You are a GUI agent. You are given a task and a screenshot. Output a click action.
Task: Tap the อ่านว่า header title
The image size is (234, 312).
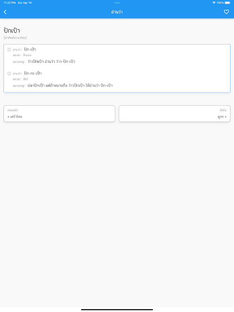click(x=117, y=12)
